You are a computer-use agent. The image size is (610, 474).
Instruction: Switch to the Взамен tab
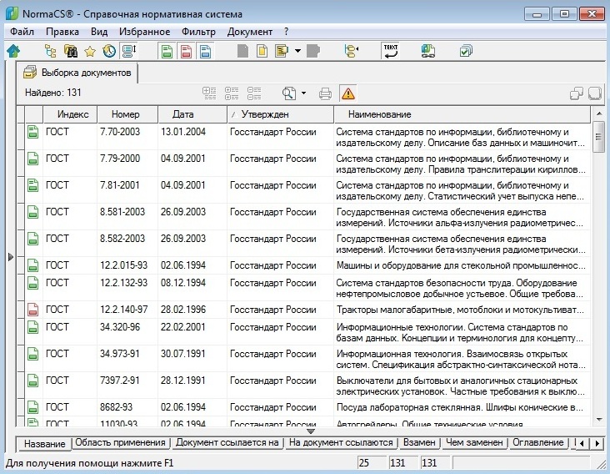click(x=419, y=442)
